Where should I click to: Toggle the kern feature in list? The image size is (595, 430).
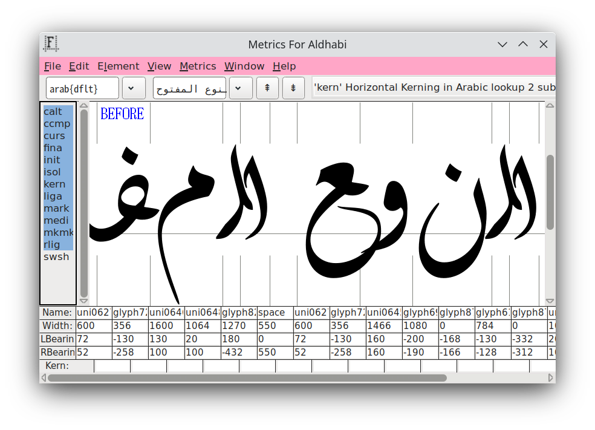58,184
